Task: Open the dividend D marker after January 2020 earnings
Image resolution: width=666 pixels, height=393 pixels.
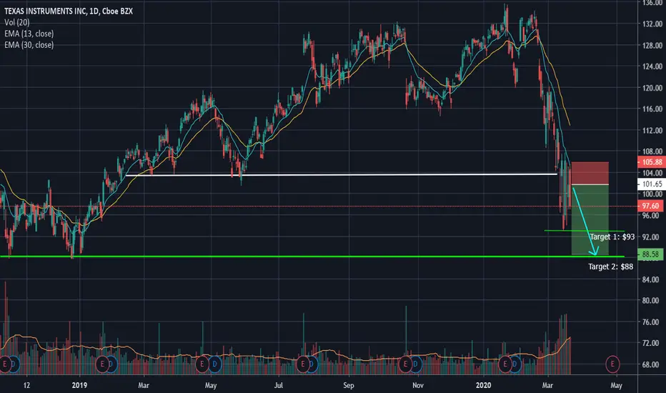Action: click(x=515, y=364)
